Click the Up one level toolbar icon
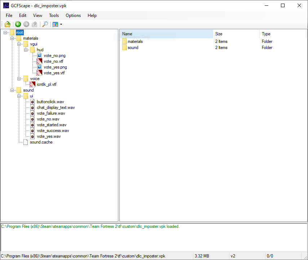308x260 pixels. pos(35,24)
